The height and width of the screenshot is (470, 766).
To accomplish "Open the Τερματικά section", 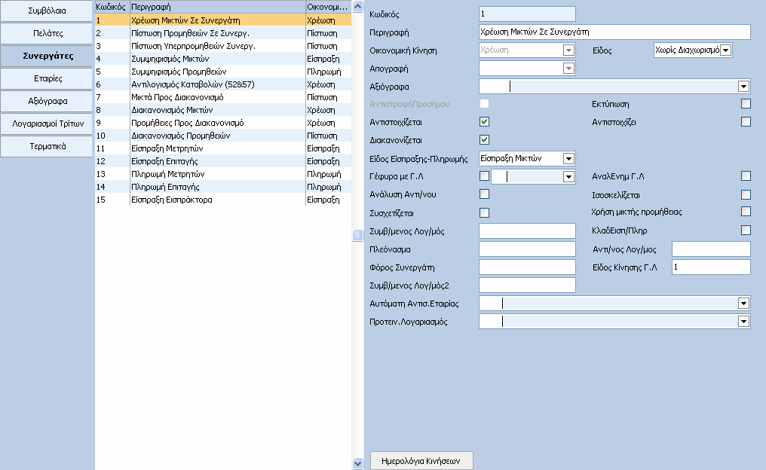I will tap(47, 146).
